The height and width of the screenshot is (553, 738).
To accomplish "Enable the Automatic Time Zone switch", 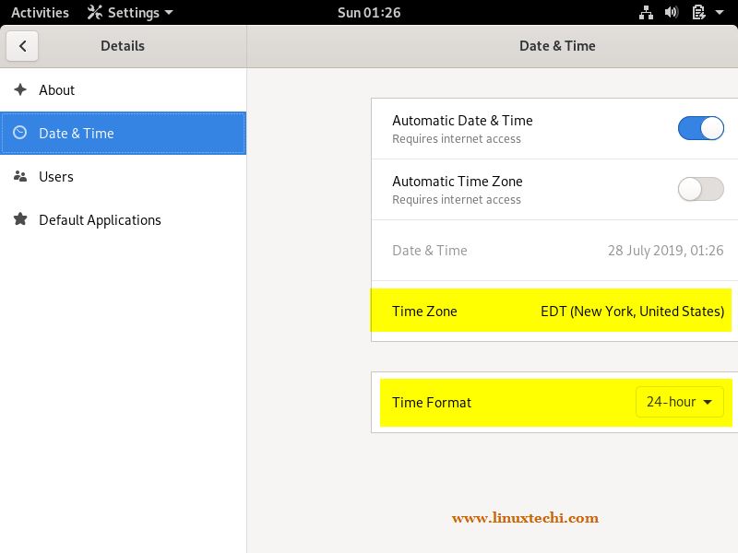I will tap(701, 189).
